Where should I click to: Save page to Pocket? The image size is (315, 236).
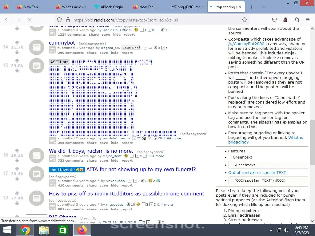[274, 20]
